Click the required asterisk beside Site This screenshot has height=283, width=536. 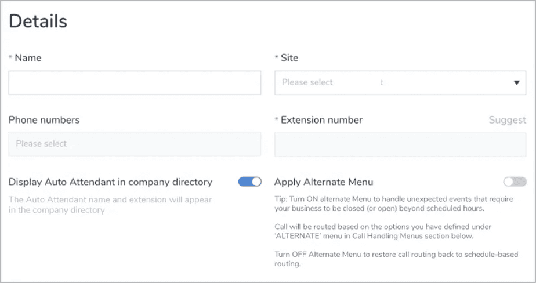click(277, 59)
